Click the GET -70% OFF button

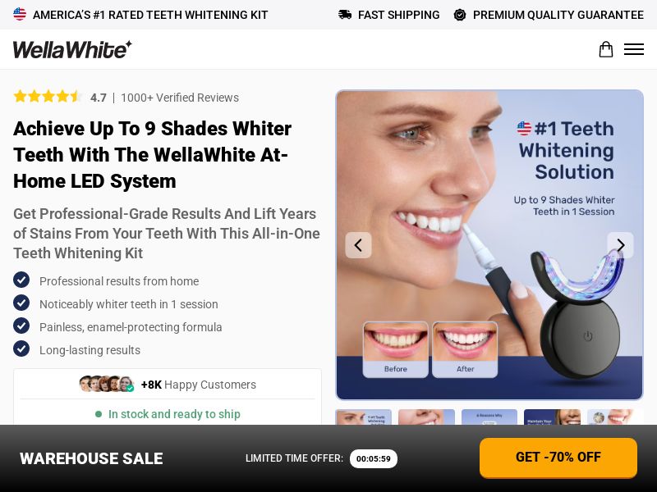click(558, 458)
